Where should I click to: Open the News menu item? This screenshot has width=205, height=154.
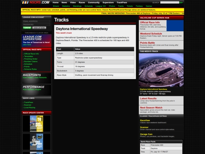(x=64, y=3)
